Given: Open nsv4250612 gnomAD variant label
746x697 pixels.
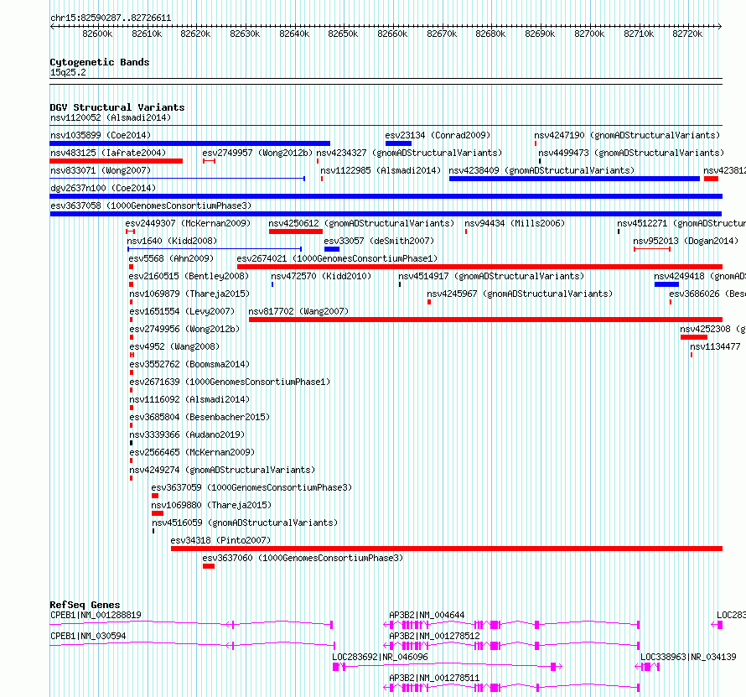Looking at the screenshot, I should pyautogui.click(x=361, y=223).
